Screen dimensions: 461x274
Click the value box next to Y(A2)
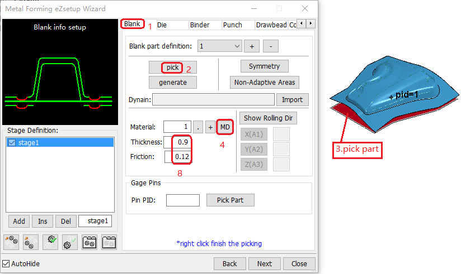click(x=281, y=150)
